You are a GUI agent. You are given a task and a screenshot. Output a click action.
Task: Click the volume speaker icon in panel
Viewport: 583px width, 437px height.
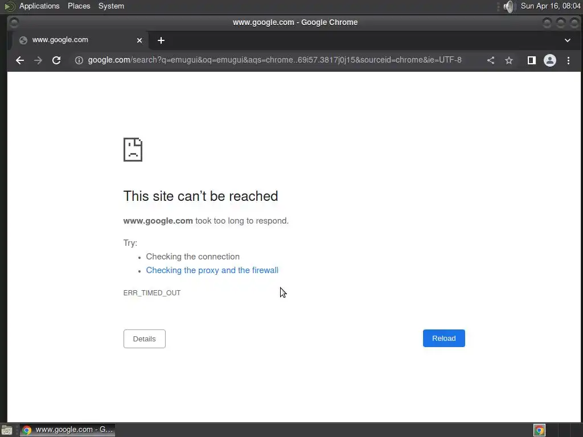(x=508, y=6)
